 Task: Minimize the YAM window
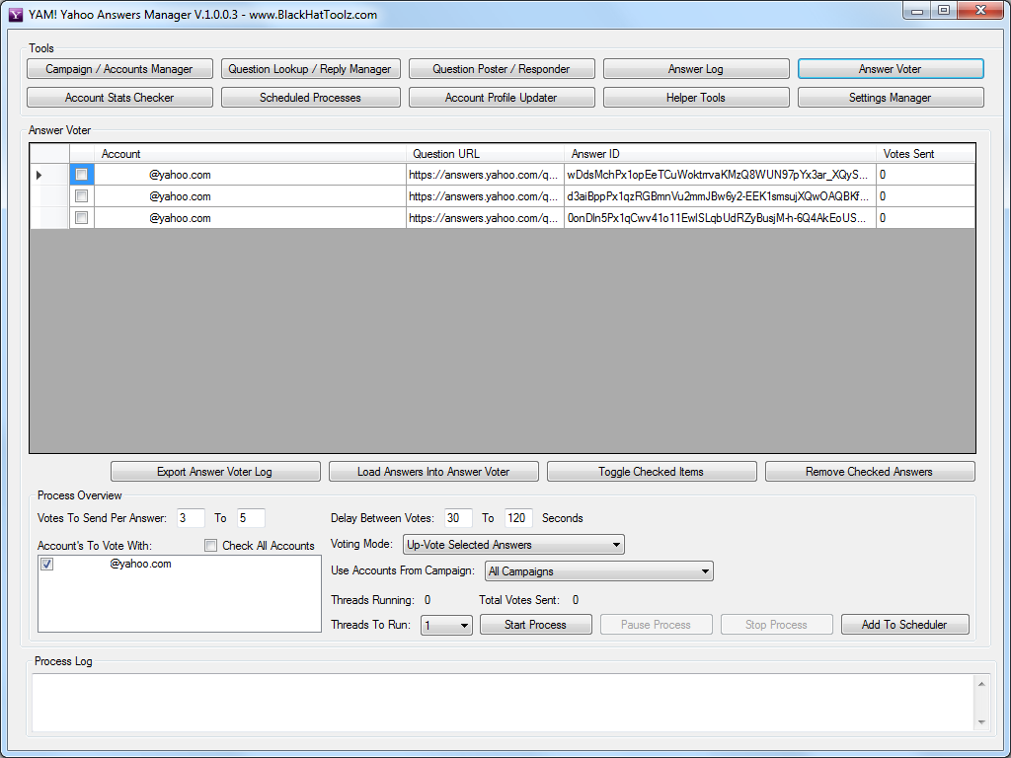(x=917, y=10)
